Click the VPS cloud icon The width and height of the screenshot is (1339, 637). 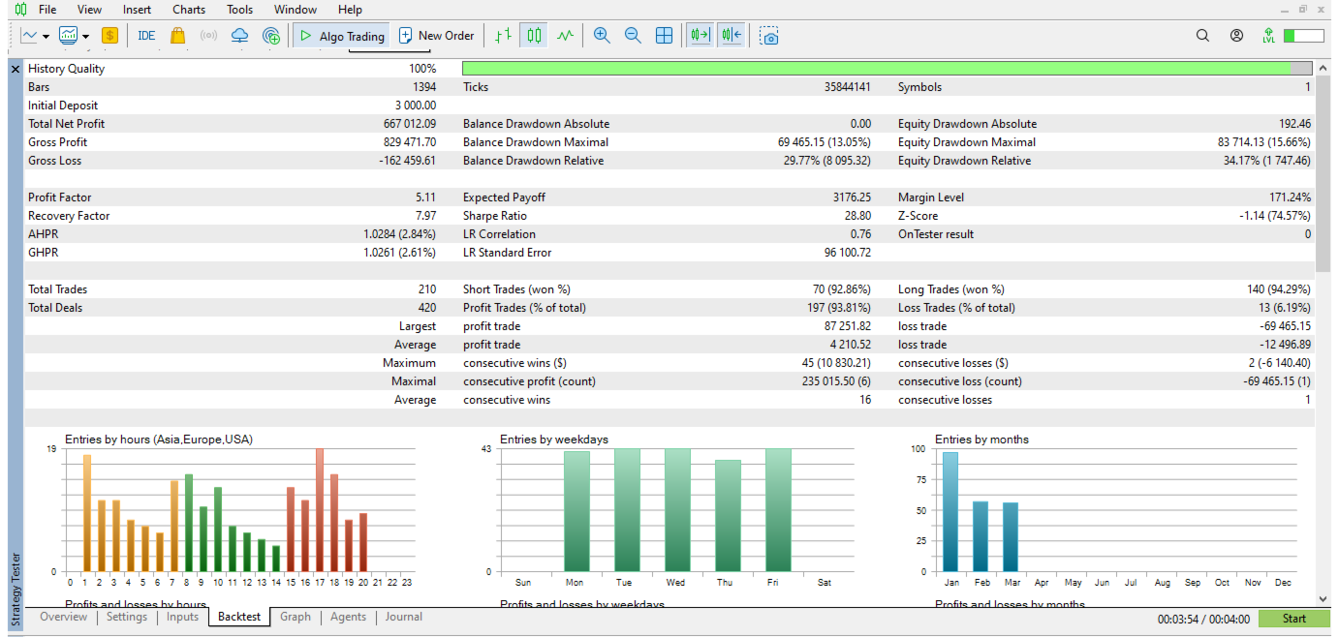240,36
